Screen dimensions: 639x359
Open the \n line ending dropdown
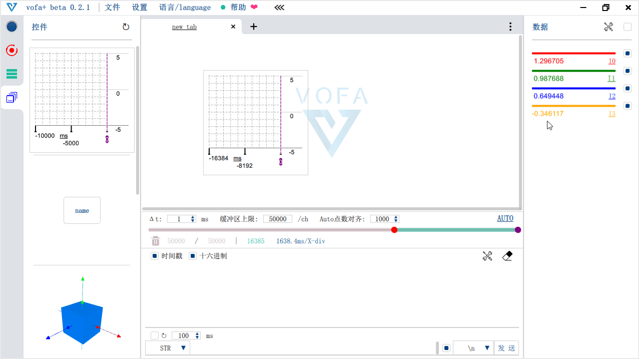click(x=473, y=348)
